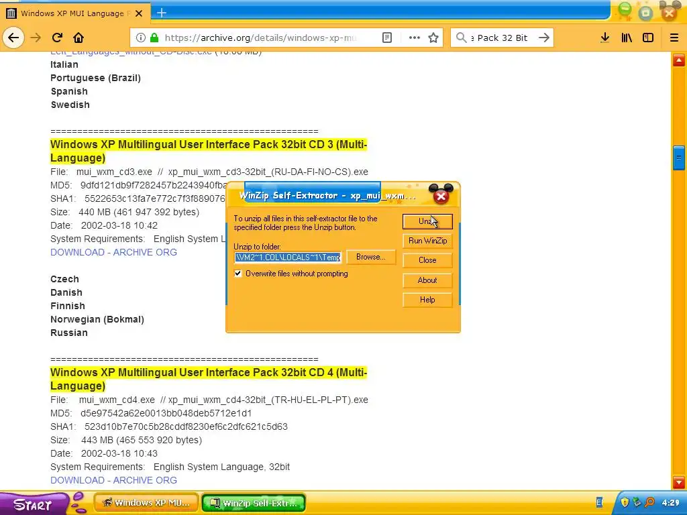Viewport: 687px width, 515px height.
Task: Click the magnifier tray icon
Action: (x=649, y=502)
